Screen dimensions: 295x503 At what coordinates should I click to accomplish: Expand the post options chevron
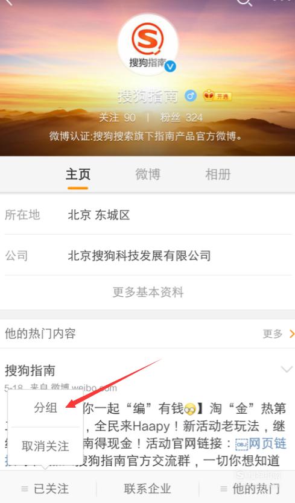tap(287, 369)
